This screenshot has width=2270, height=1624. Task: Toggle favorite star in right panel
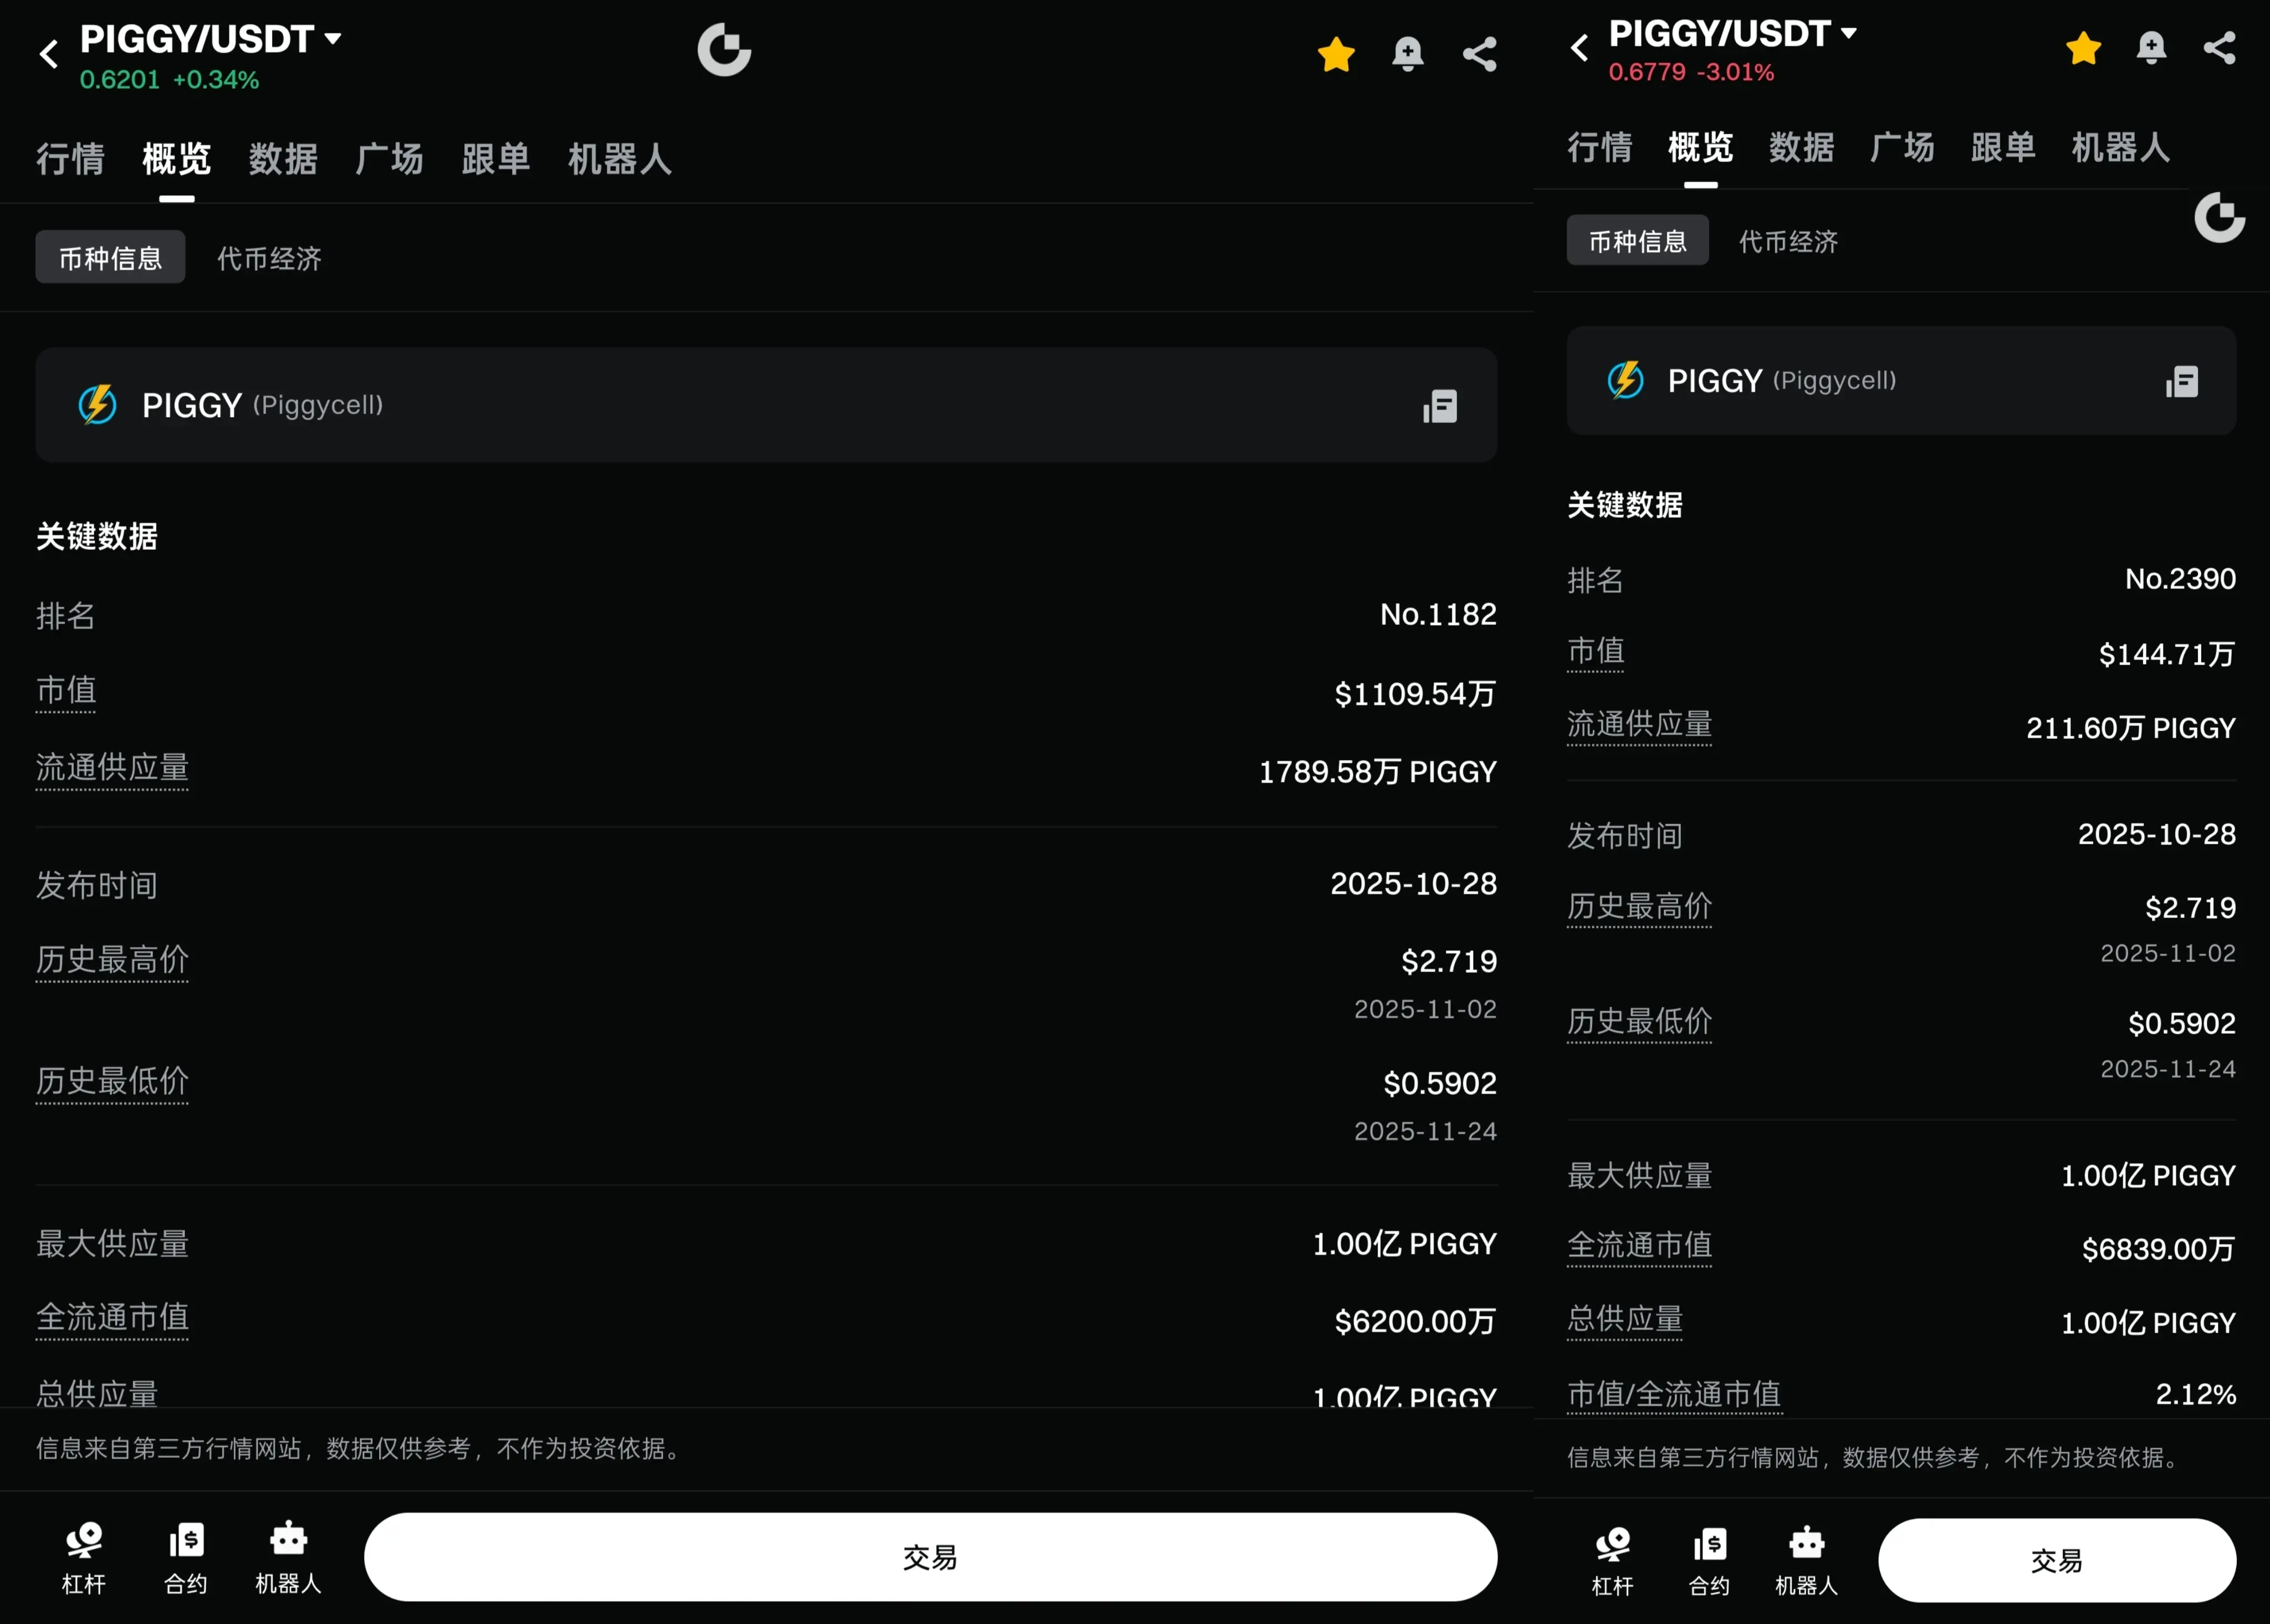[x=2083, y=48]
